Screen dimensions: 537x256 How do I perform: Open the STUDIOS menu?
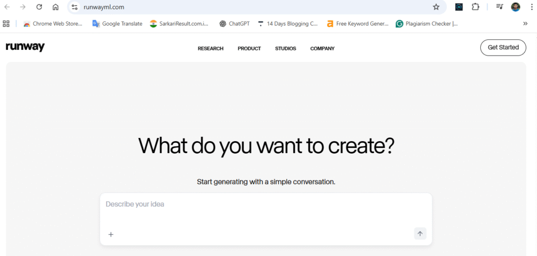coord(286,49)
